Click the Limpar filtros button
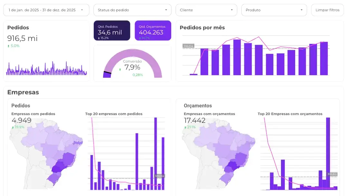Screen dimensions: 348x196 coord(327,10)
